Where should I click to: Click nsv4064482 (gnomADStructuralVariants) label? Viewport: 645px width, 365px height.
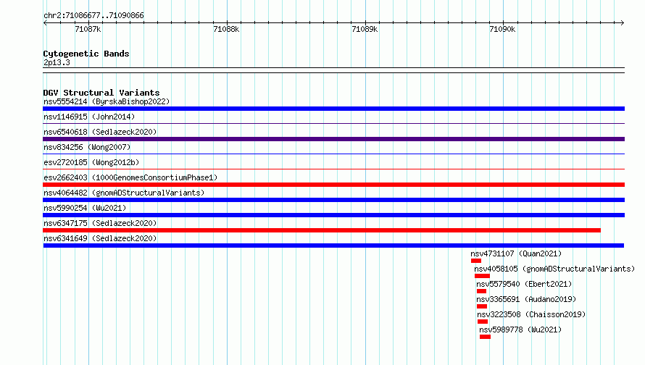(124, 193)
